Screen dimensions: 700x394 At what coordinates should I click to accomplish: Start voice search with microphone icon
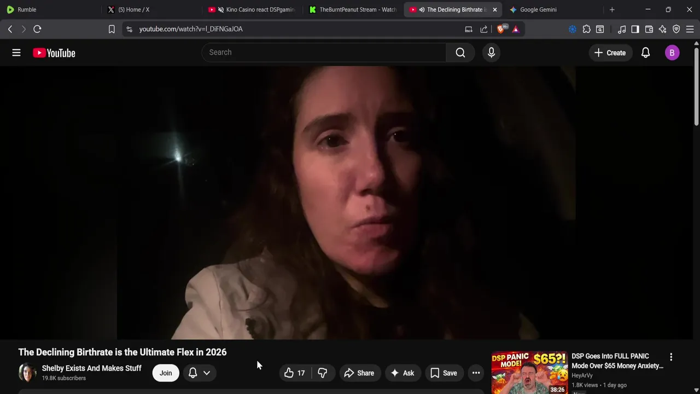pyautogui.click(x=491, y=53)
